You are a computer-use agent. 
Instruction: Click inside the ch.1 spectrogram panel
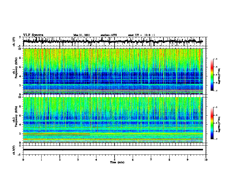click(x=113, y=71)
